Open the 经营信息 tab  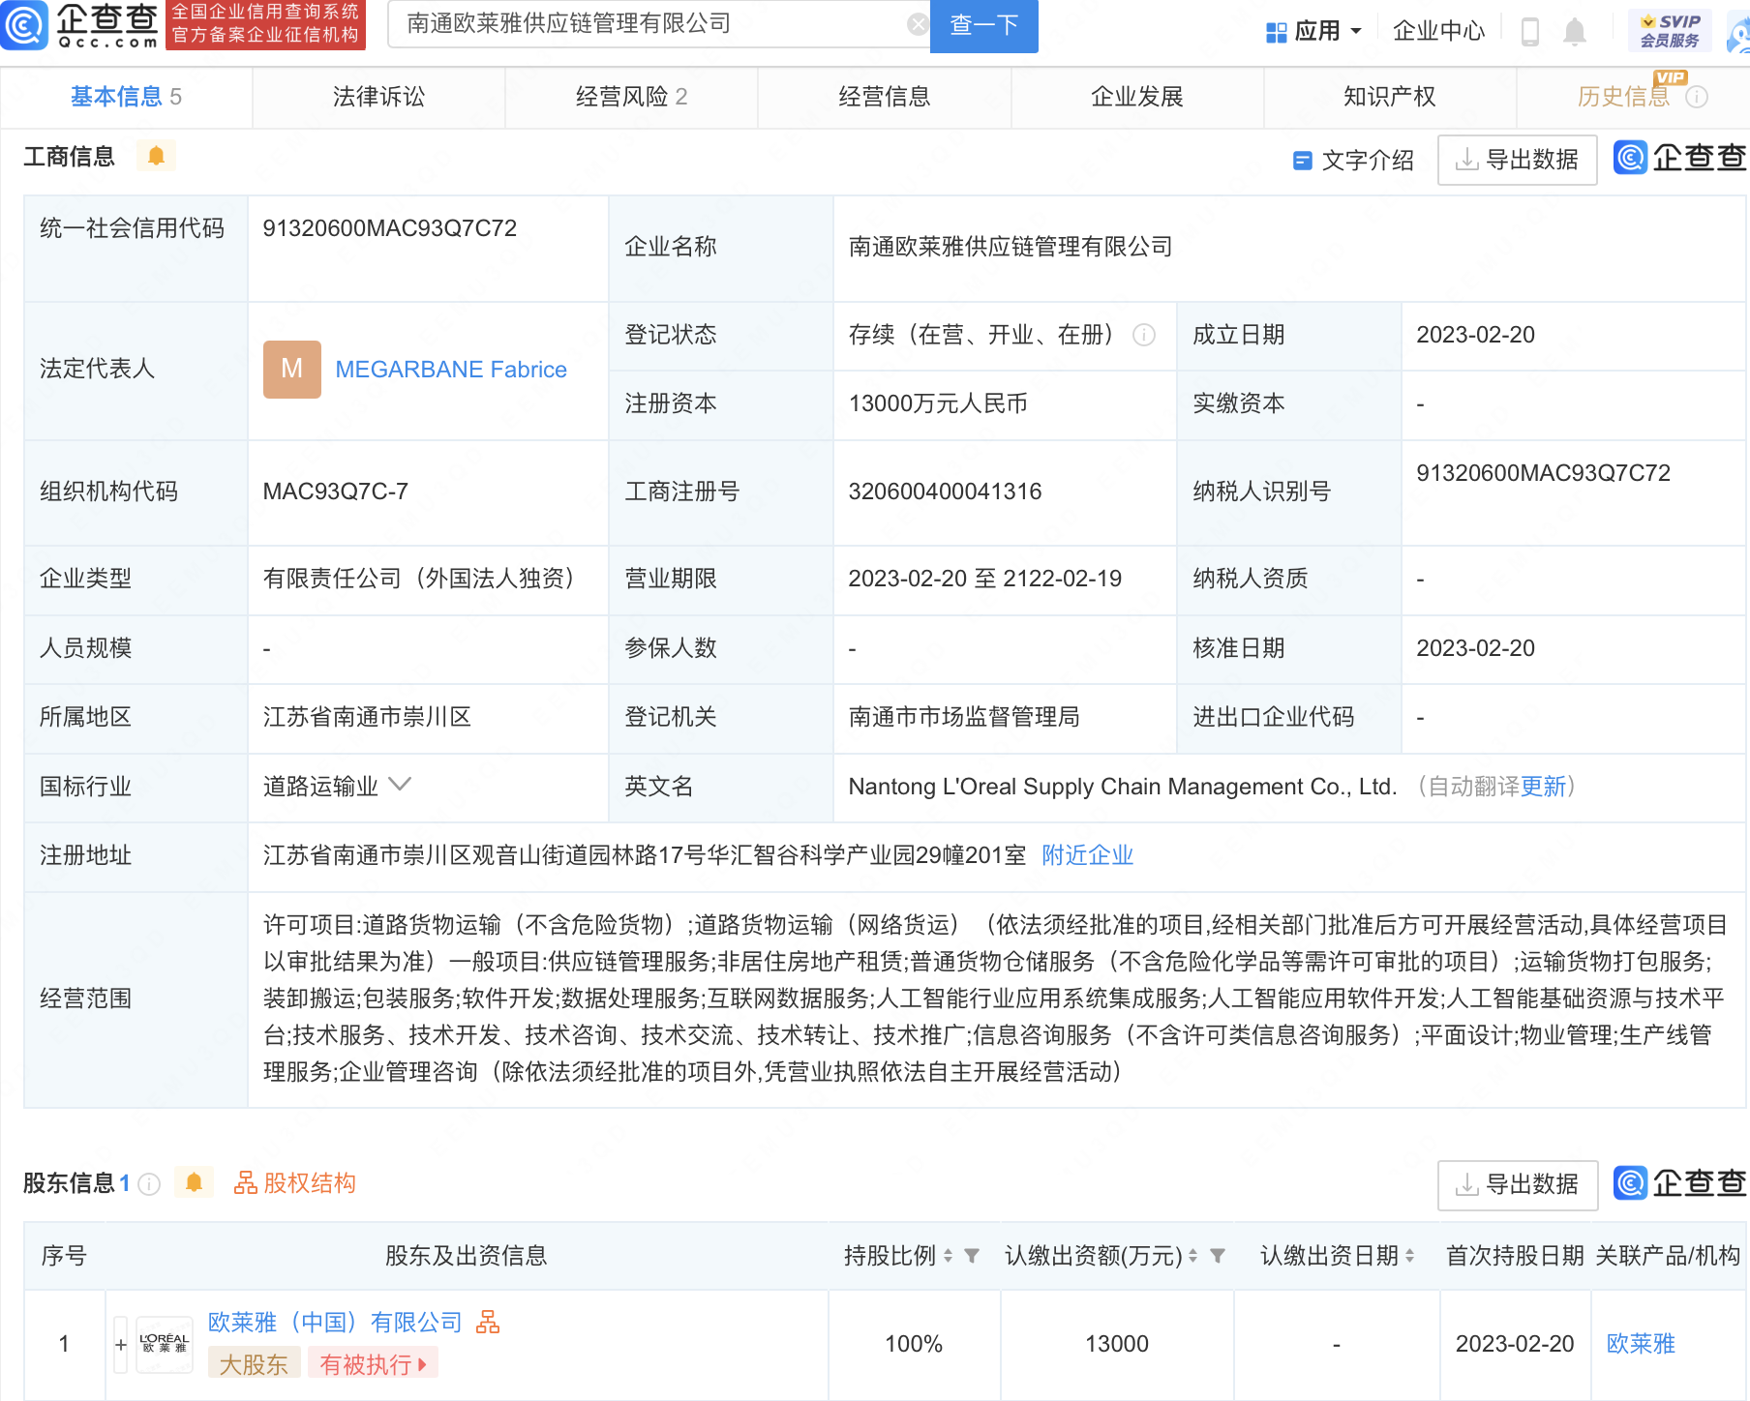click(884, 97)
